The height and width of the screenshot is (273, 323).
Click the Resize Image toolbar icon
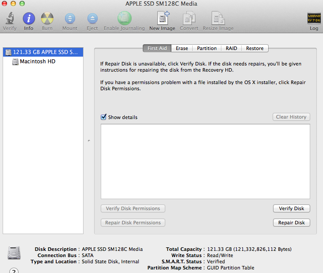point(218,18)
